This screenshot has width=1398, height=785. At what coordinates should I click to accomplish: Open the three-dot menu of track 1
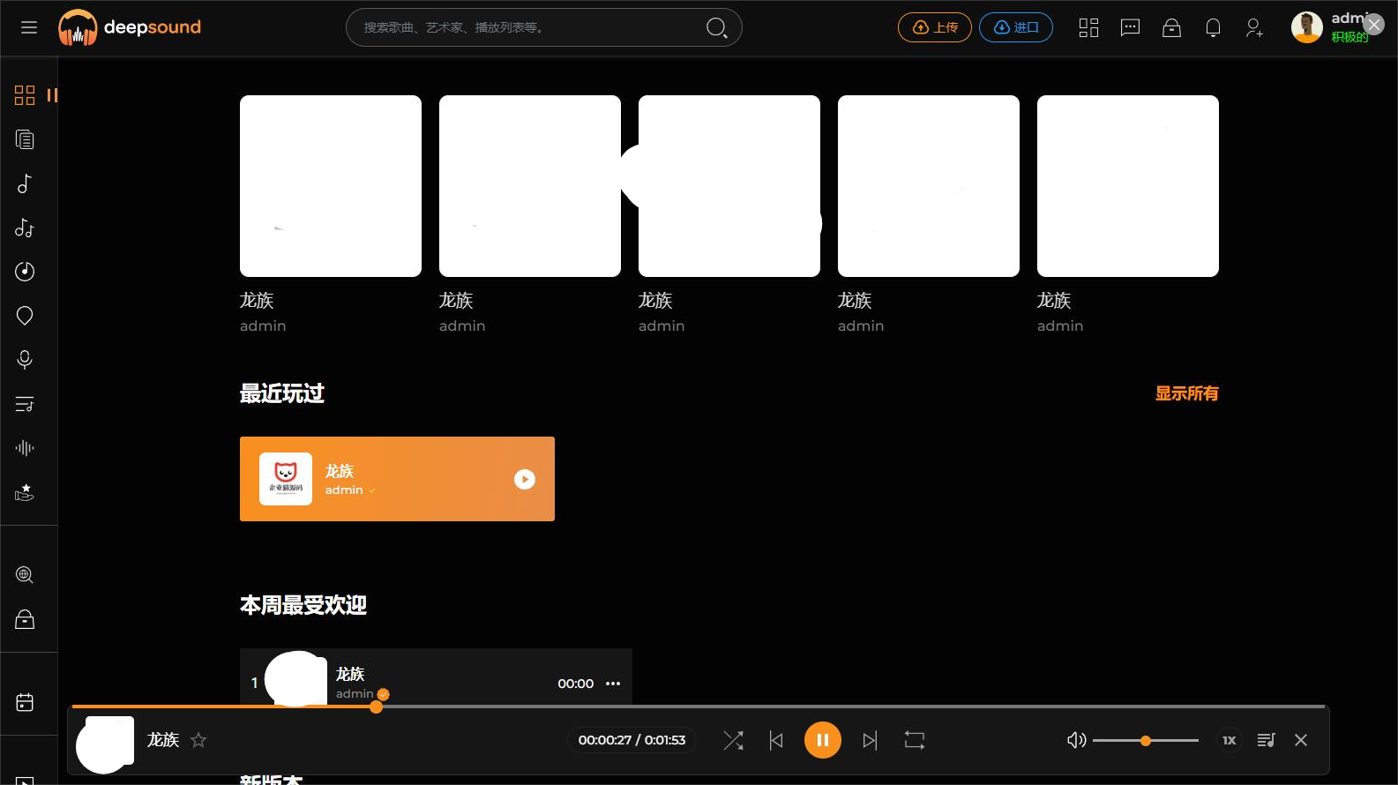[613, 684]
